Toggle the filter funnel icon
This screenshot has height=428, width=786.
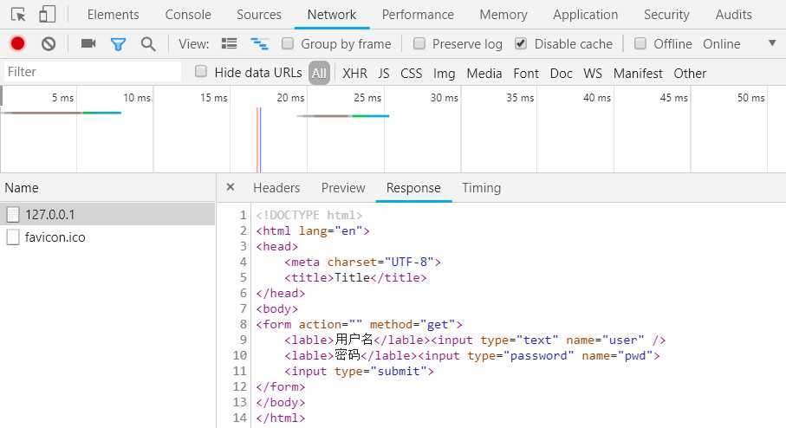(x=118, y=44)
